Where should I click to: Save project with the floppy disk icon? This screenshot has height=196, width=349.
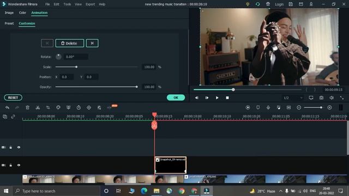291,4
